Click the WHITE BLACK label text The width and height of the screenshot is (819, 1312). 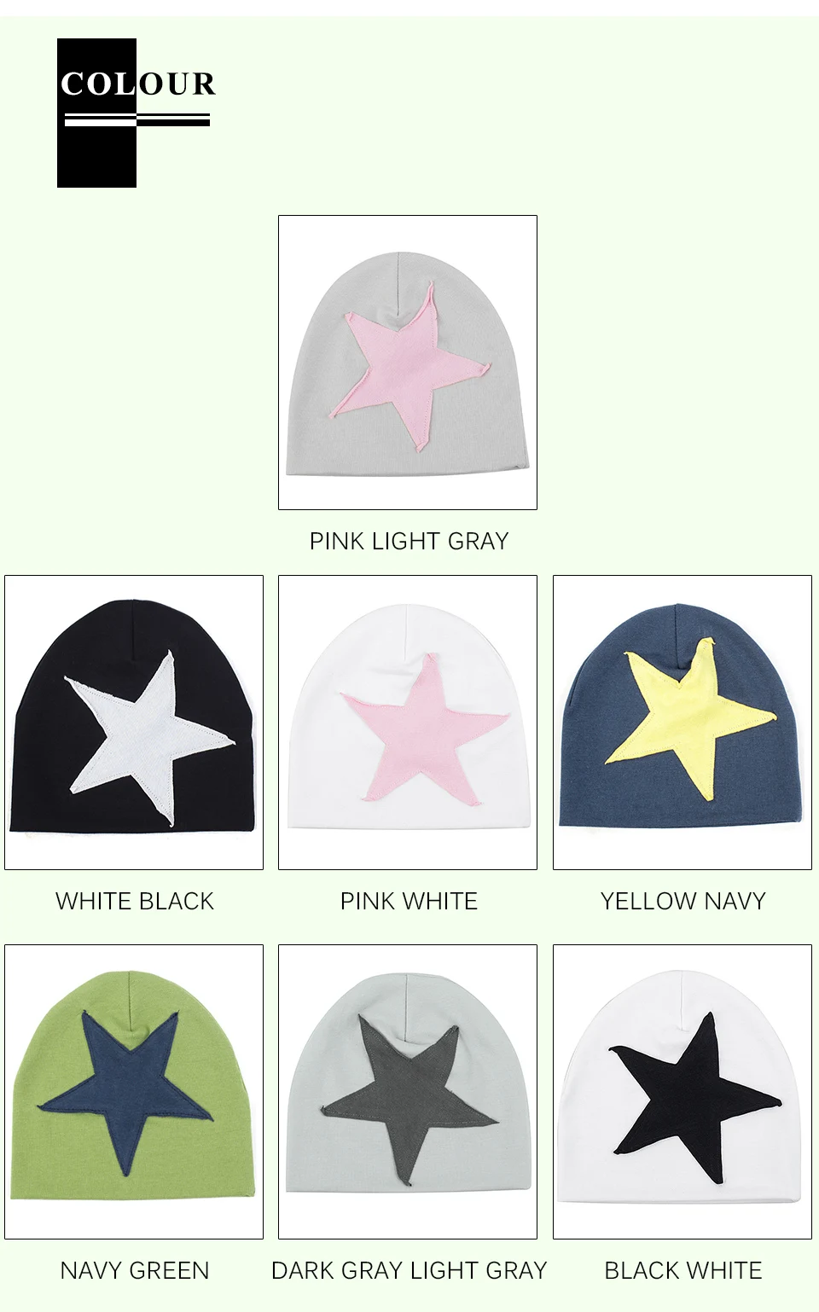135,901
